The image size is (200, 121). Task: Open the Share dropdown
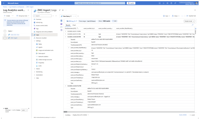[176, 16]
